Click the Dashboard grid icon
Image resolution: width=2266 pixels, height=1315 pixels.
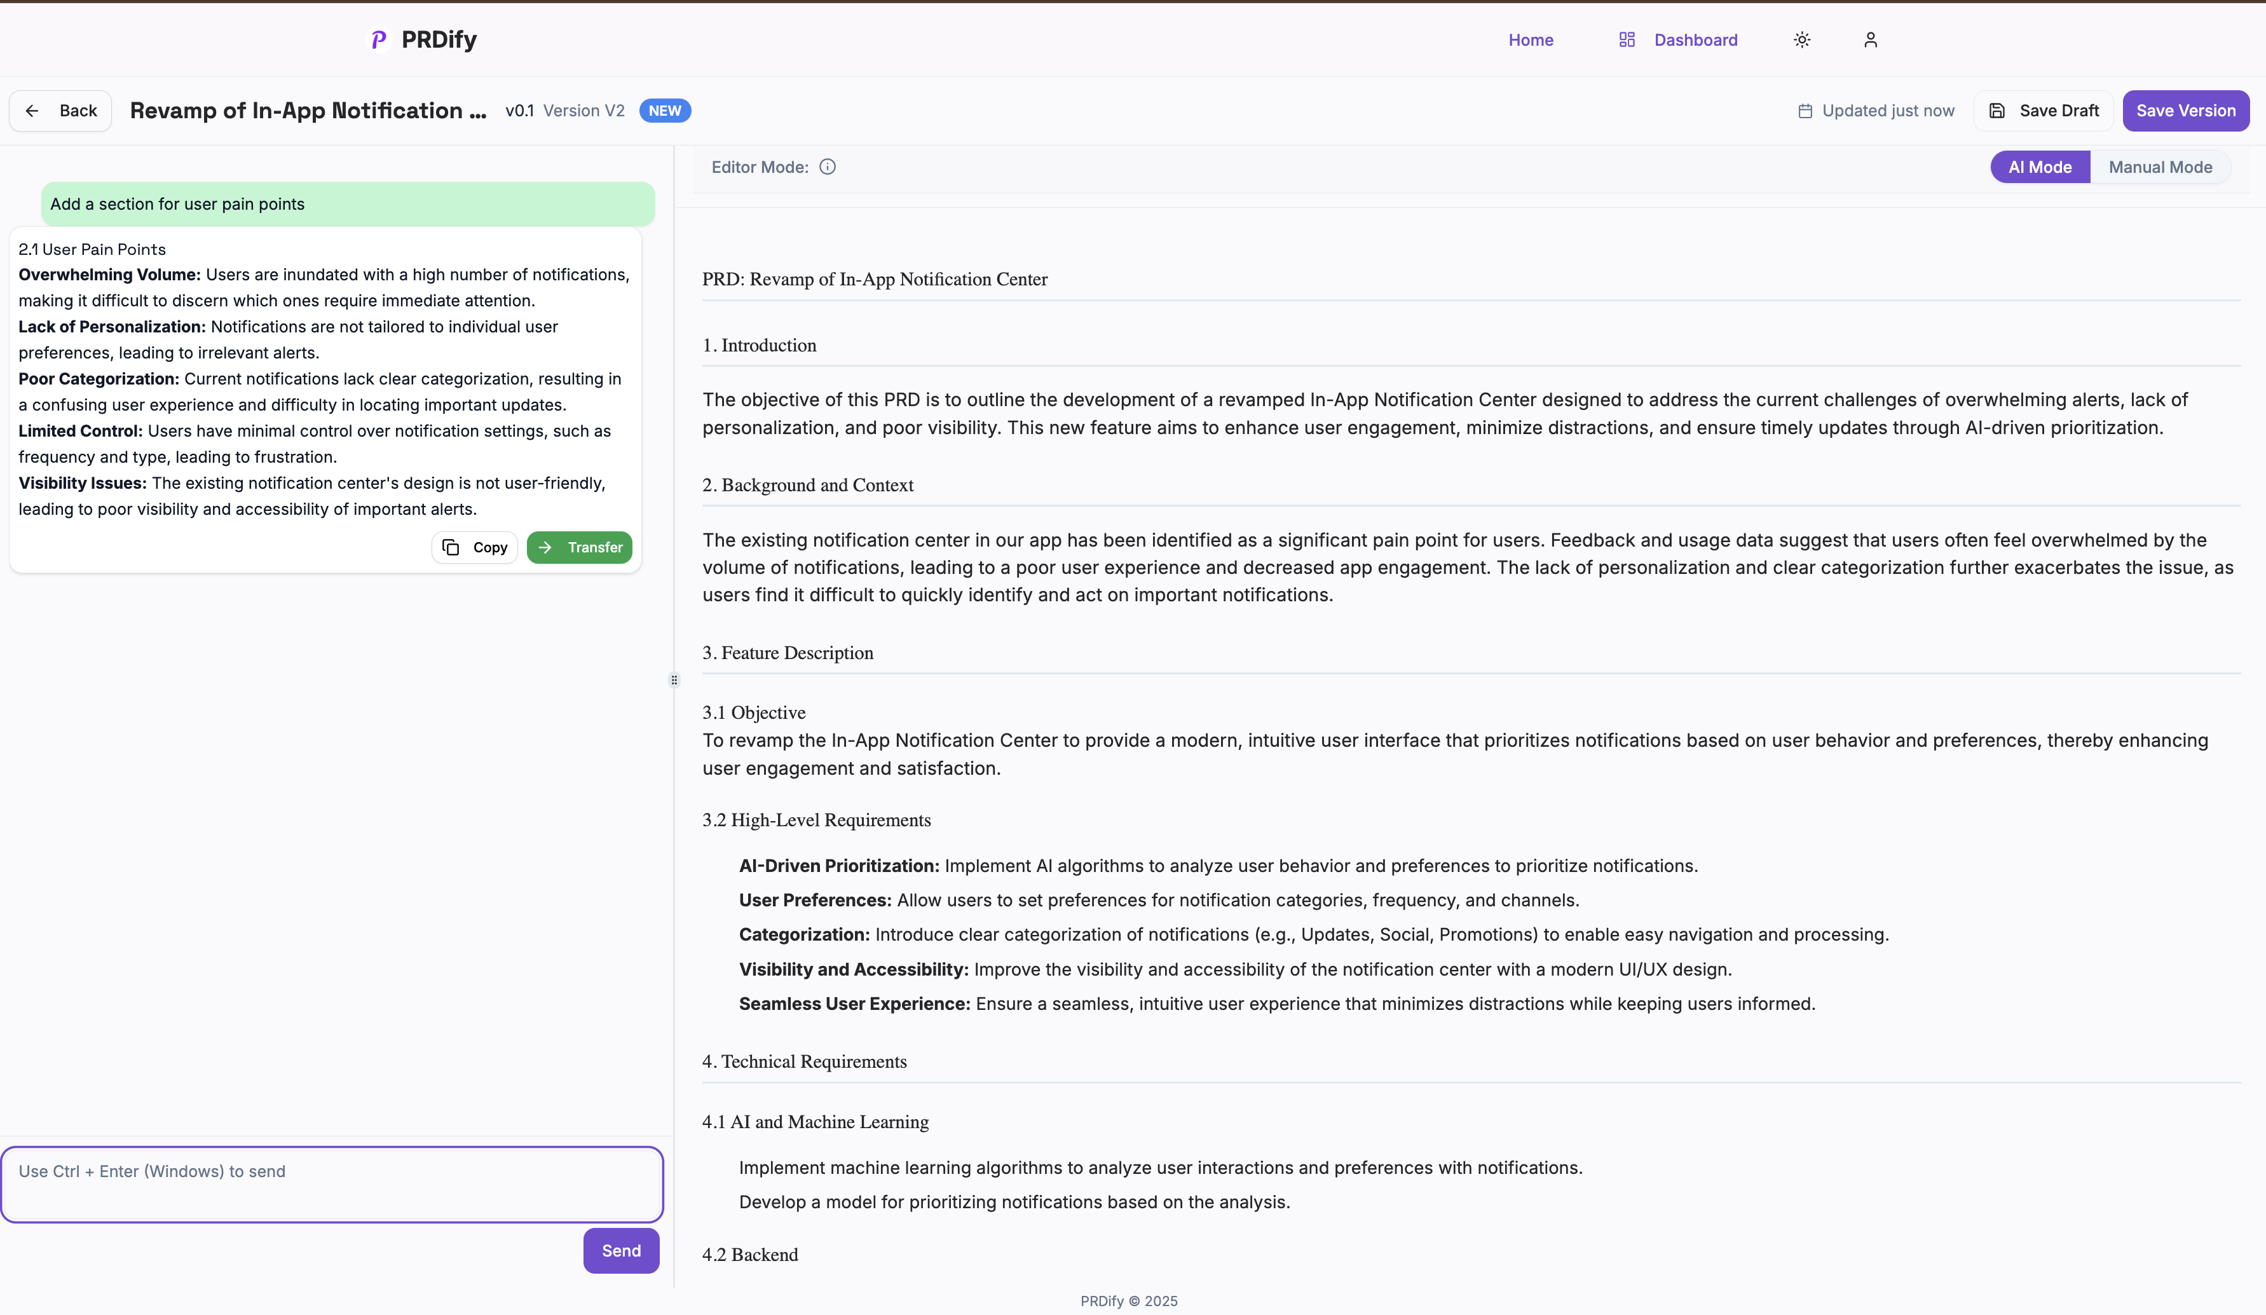click(1627, 39)
